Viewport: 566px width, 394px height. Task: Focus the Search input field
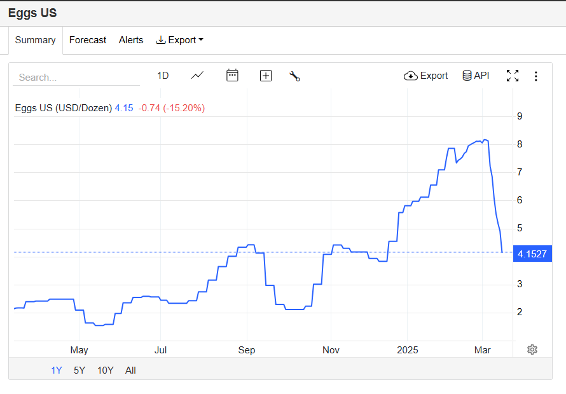pos(76,78)
